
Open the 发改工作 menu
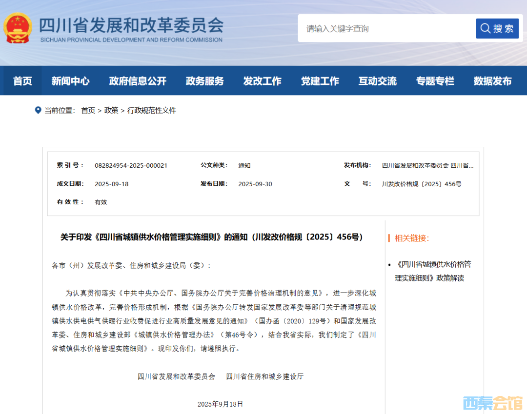pyautogui.click(x=262, y=81)
